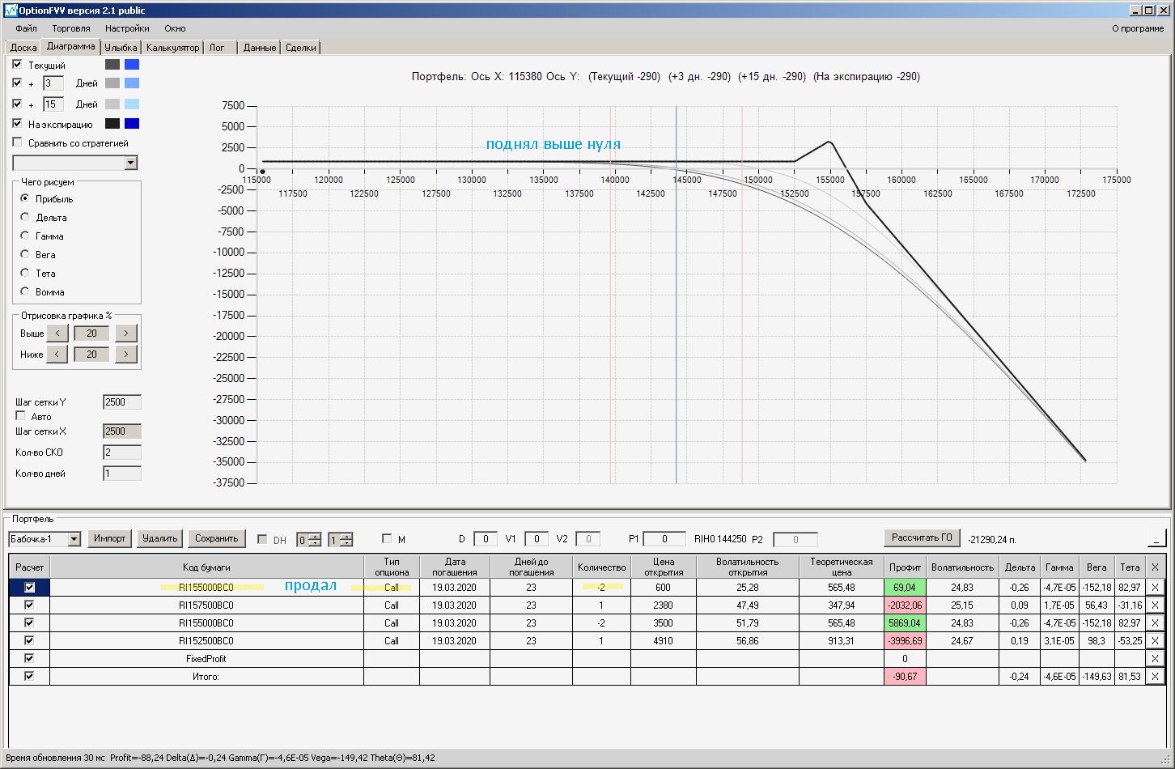Image resolution: width=1175 pixels, height=769 pixels.
Task: Enable 'Сравнить со стратегией' checkbox
Action: point(17,142)
